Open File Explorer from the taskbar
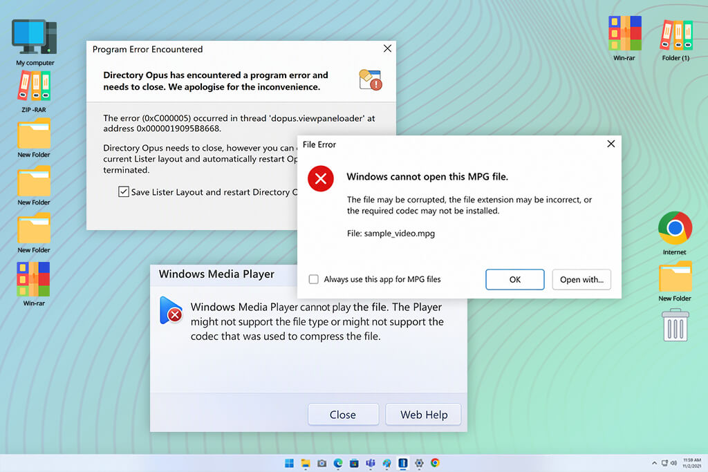The width and height of the screenshot is (708, 472). click(x=306, y=463)
